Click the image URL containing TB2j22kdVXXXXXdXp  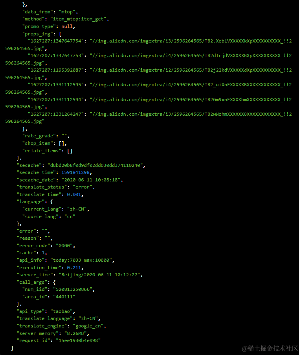point(190,70)
